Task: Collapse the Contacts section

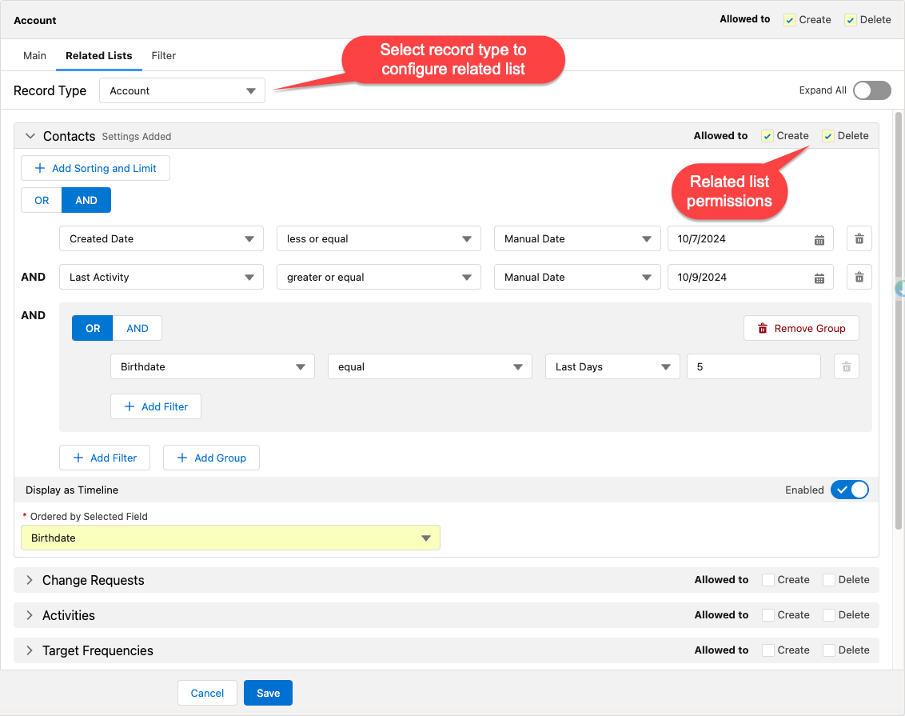Action: click(30, 136)
